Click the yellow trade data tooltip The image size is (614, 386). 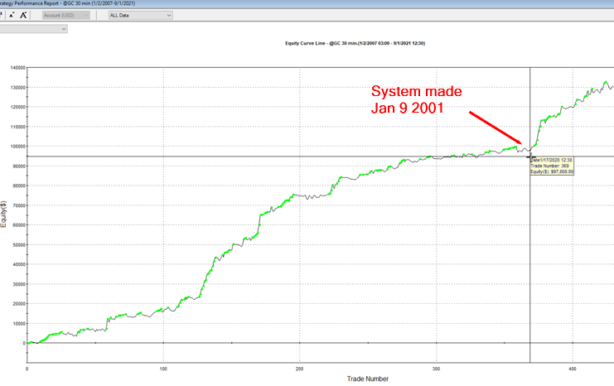coord(550,166)
